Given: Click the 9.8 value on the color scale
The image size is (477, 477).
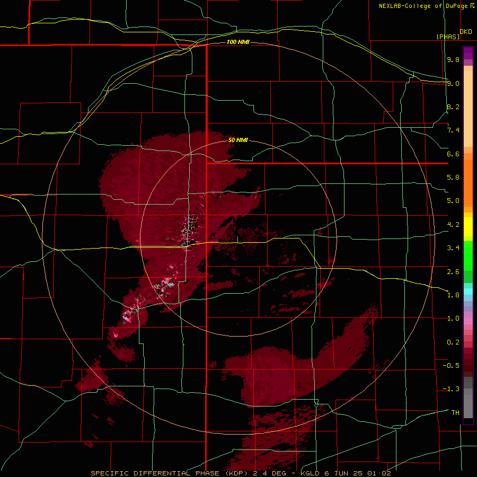Looking at the screenshot, I should (453, 60).
